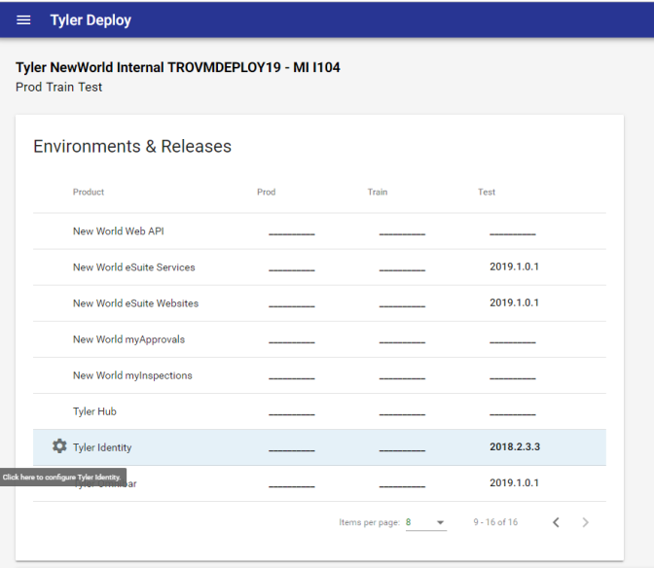Click the Tyler Deploy title
Viewport: 654px width, 568px height.
click(91, 20)
